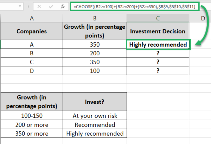211x144 pixels.
Task: Click the Cancel X icon in formula bar
Action: tap(39, 6)
